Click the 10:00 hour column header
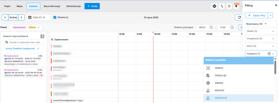Image resolution: width=279 pixels, height=103 pixels. [157, 34]
